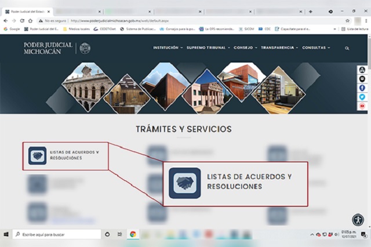This screenshot has width=371, height=247.
Task: Close the Poder Judicial del Estado tab
Action: [x=49, y=12]
